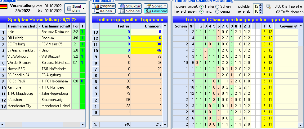Viewport: 304px width, 129px height.
Task: Select the FC Schalke 04 cell
Action: pyautogui.click(x=22, y=75)
